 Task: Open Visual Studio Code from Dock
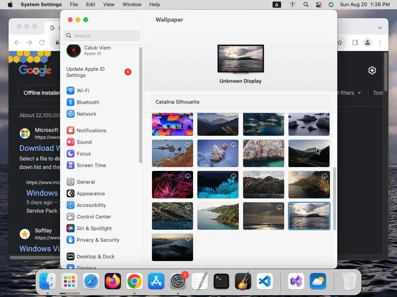point(265,281)
